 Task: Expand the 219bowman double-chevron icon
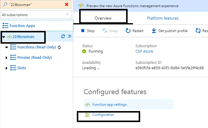[70, 36]
